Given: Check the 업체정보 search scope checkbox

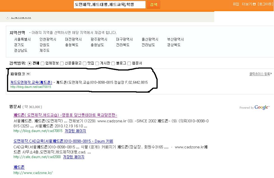Looking at the screenshot, I should (x=42, y=64).
